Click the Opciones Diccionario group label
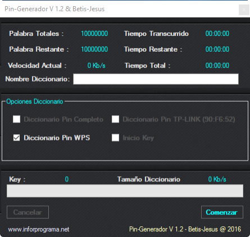250x237 pixels. click(x=35, y=102)
